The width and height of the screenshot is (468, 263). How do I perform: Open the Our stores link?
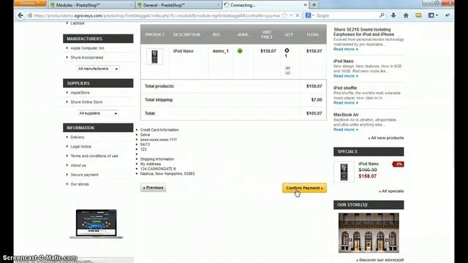tap(80, 184)
